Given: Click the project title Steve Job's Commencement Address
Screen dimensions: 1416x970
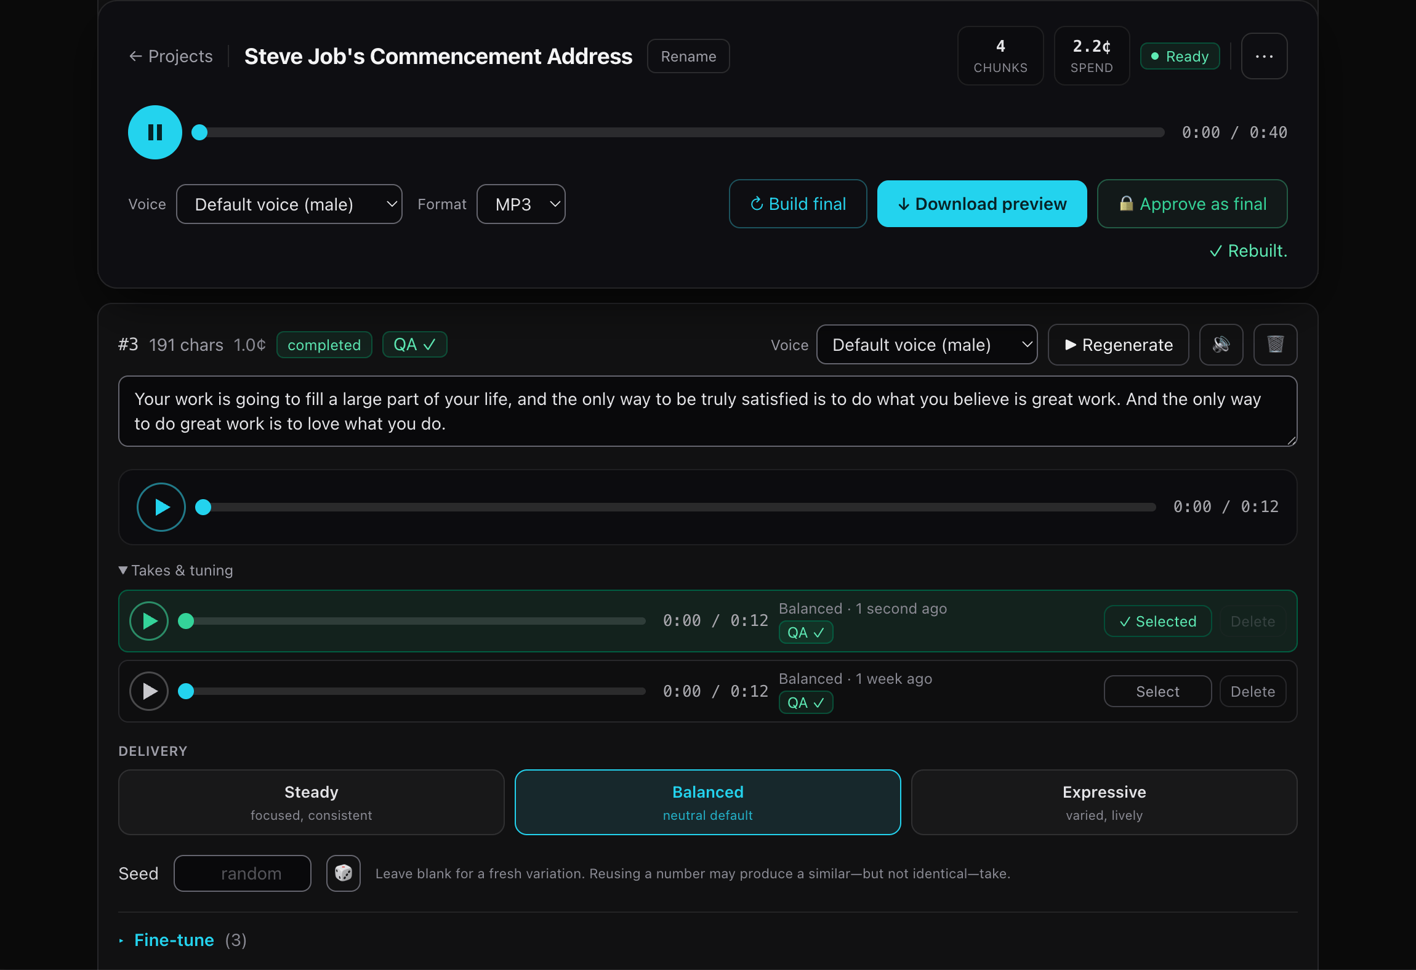Looking at the screenshot, I should click(x=438, y=56).
